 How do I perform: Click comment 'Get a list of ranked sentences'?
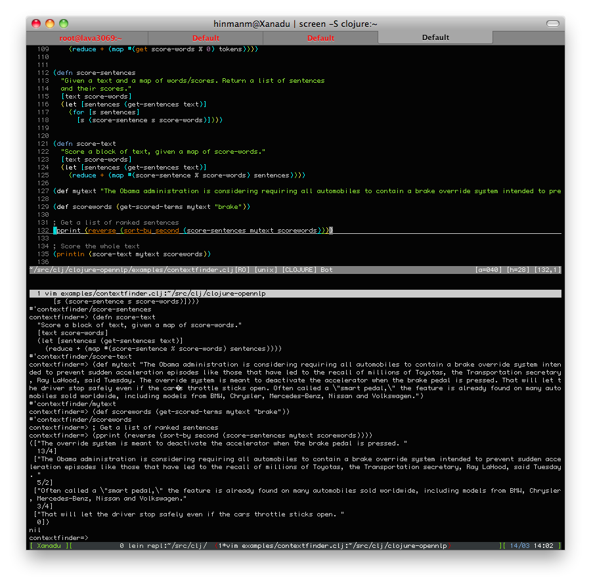tap(116, 223)
